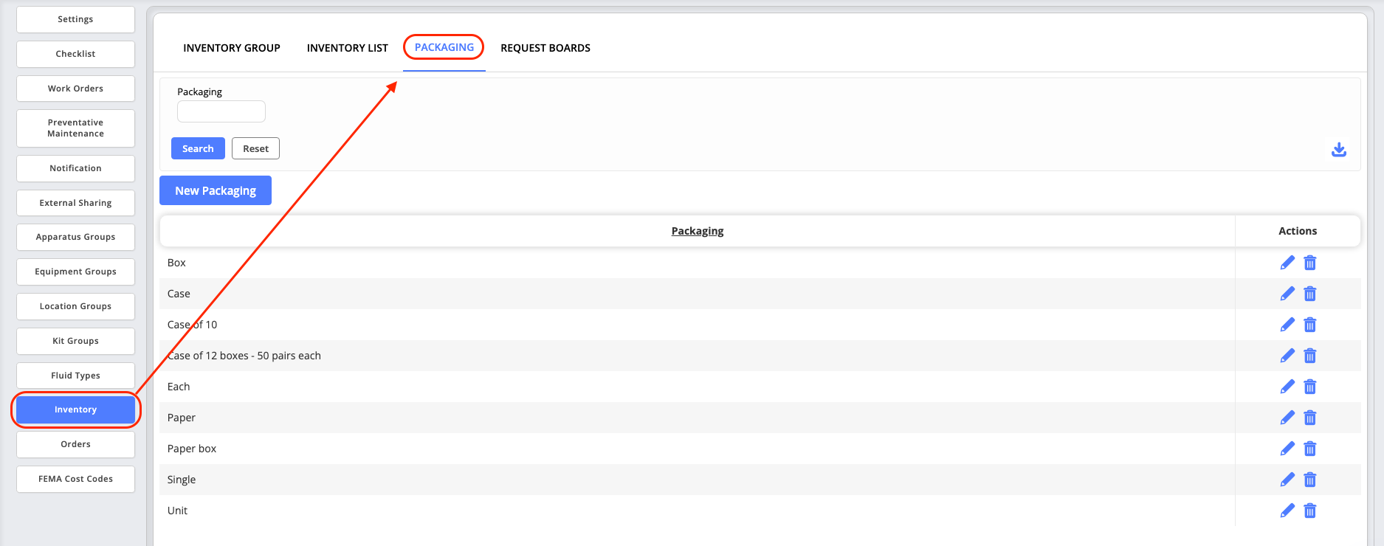The image size is (1384, 546).
Task: Go to Kit Groups section
Action: pos(75,341)
